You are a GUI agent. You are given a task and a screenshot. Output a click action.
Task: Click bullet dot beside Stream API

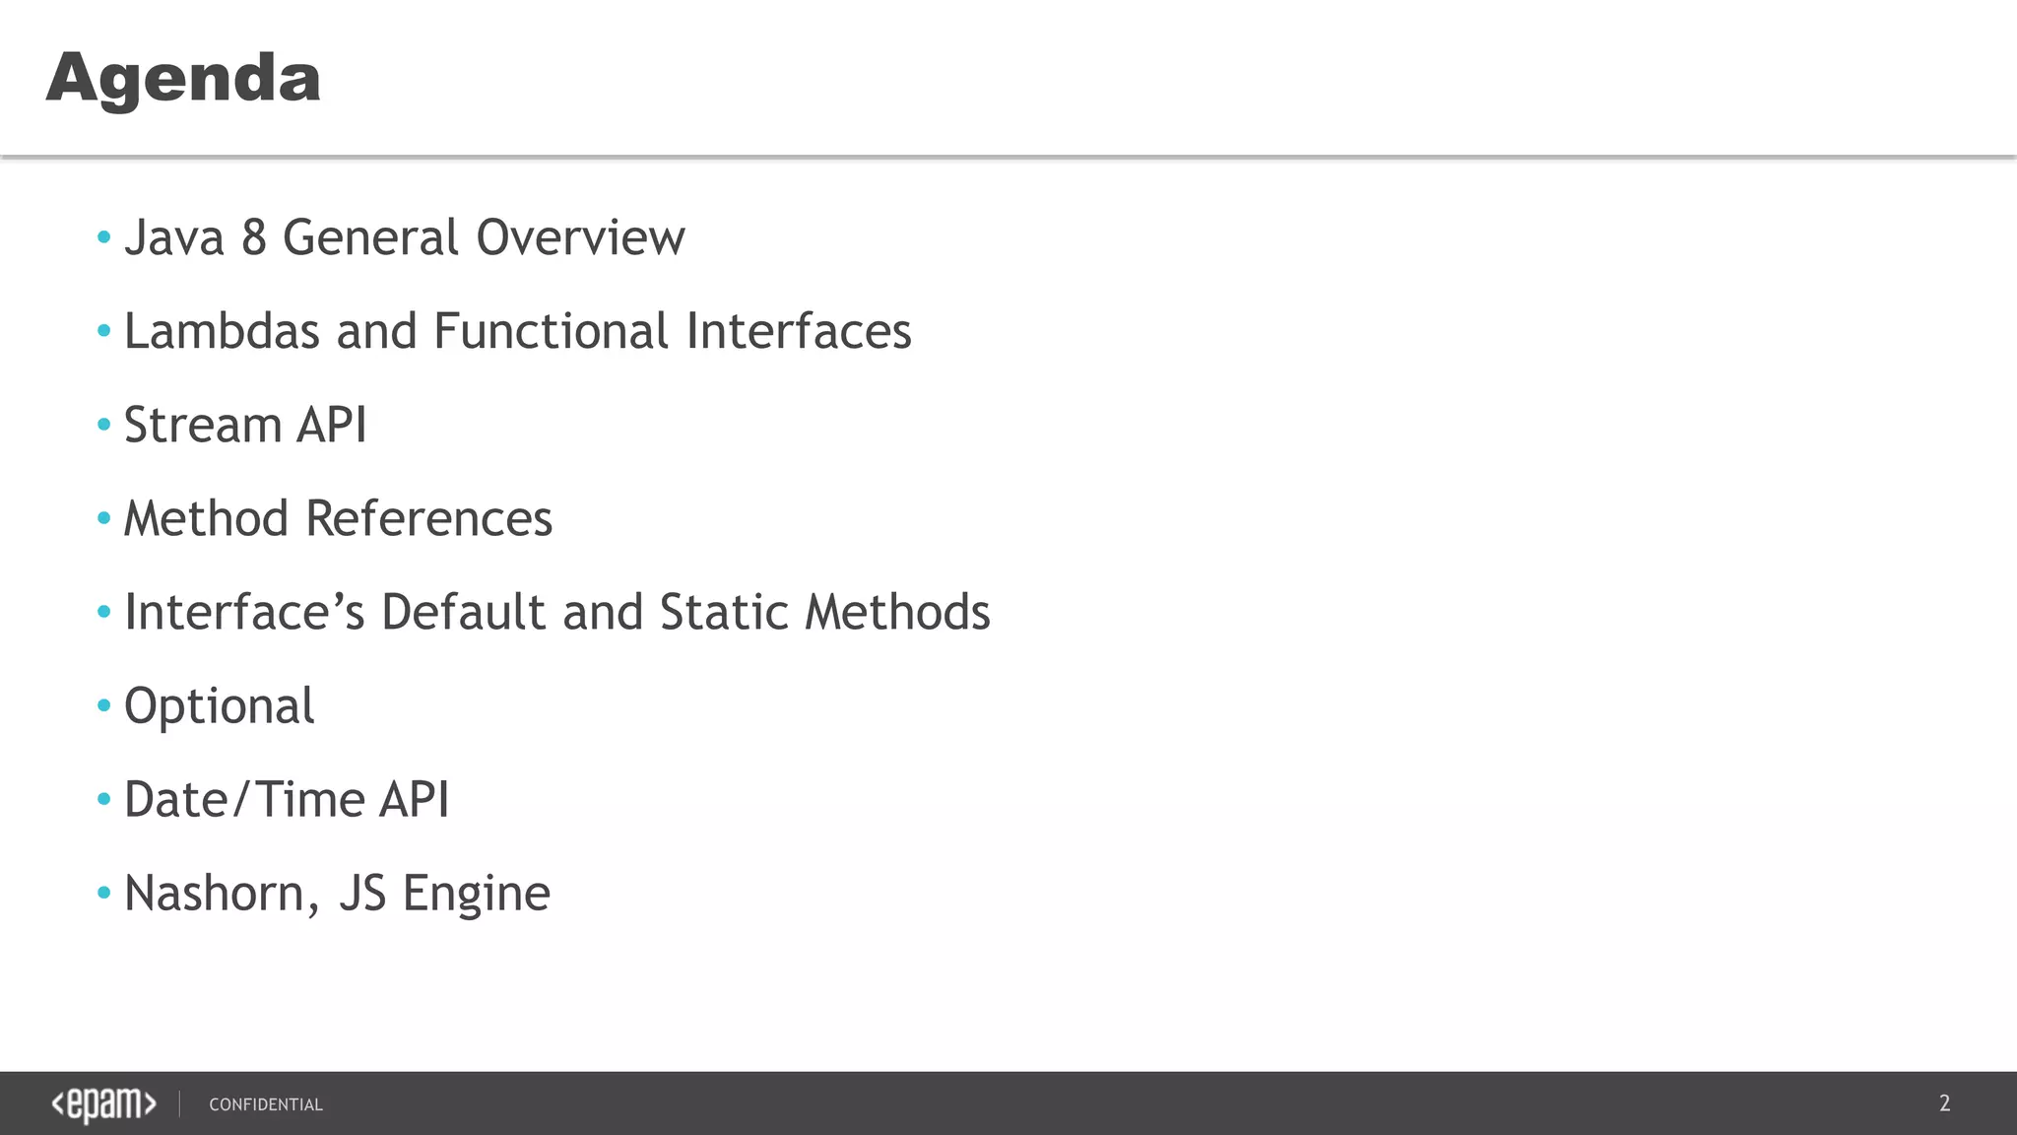[x=104, y=425]
